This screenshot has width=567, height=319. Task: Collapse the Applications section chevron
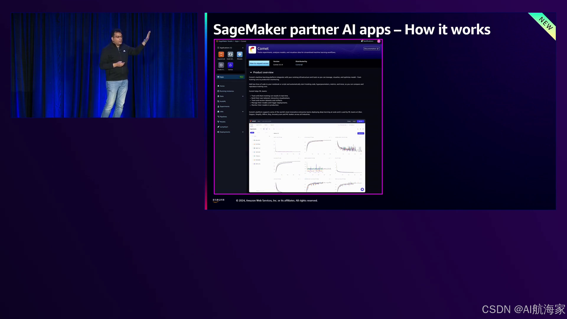tap(243, 48)
